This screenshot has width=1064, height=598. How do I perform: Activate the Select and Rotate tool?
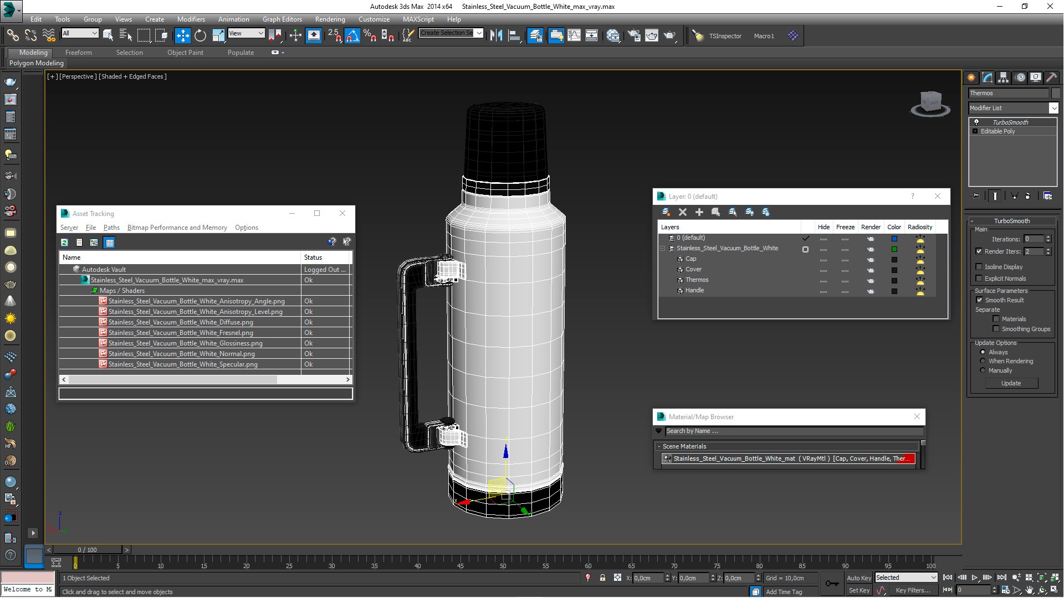(x=200, y=35)
